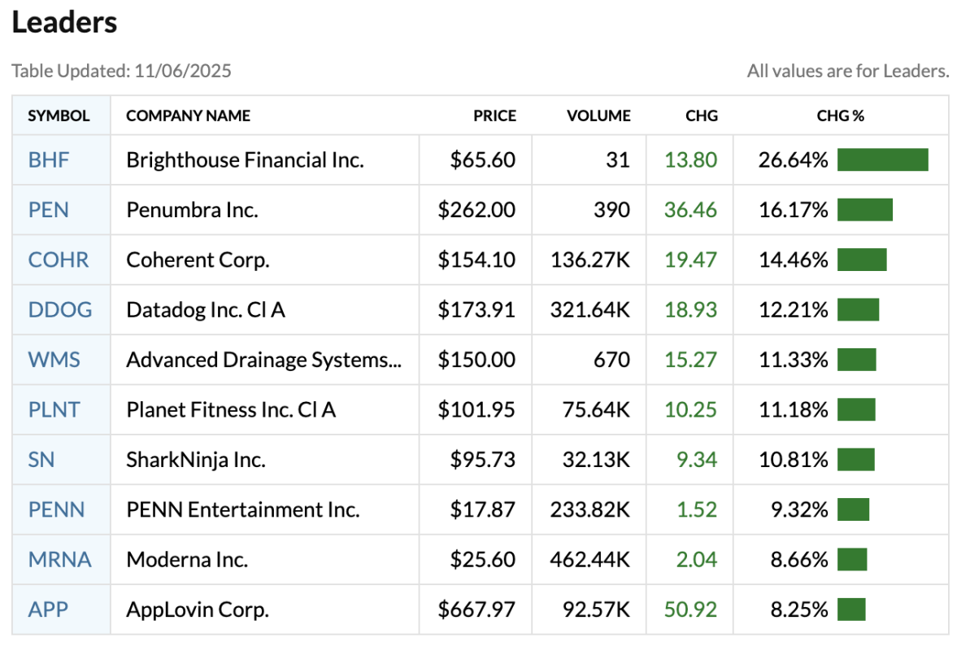Click the APP ticker symbol

tap(48, 609)
